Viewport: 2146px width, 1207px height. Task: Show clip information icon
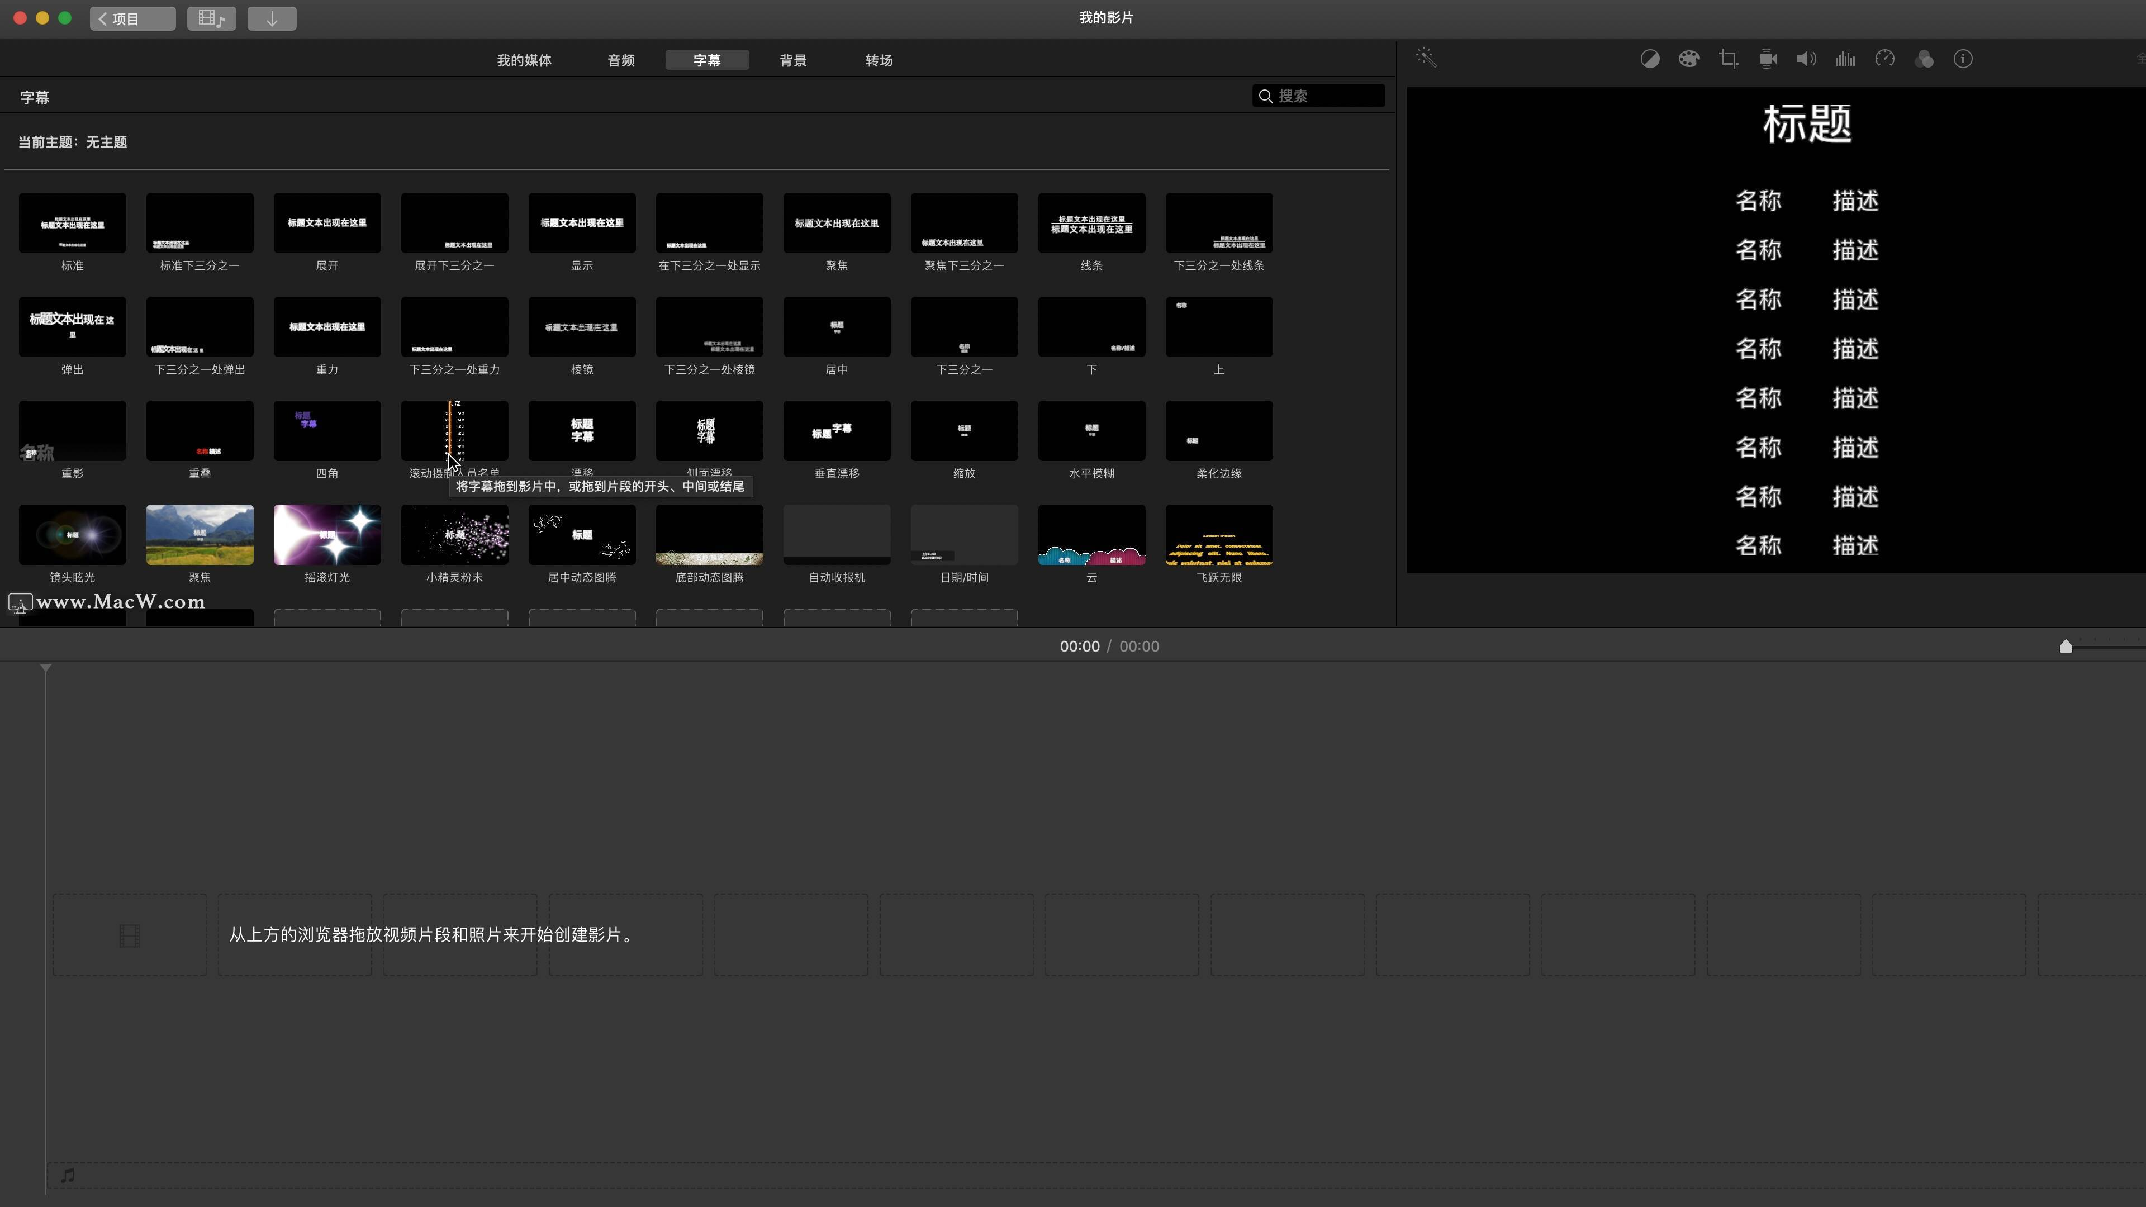pos(1963,59)
